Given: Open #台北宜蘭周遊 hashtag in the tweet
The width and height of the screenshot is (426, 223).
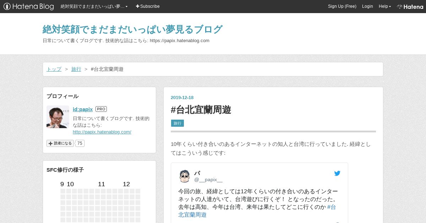Looking at the screenshot, I should 257,211.
